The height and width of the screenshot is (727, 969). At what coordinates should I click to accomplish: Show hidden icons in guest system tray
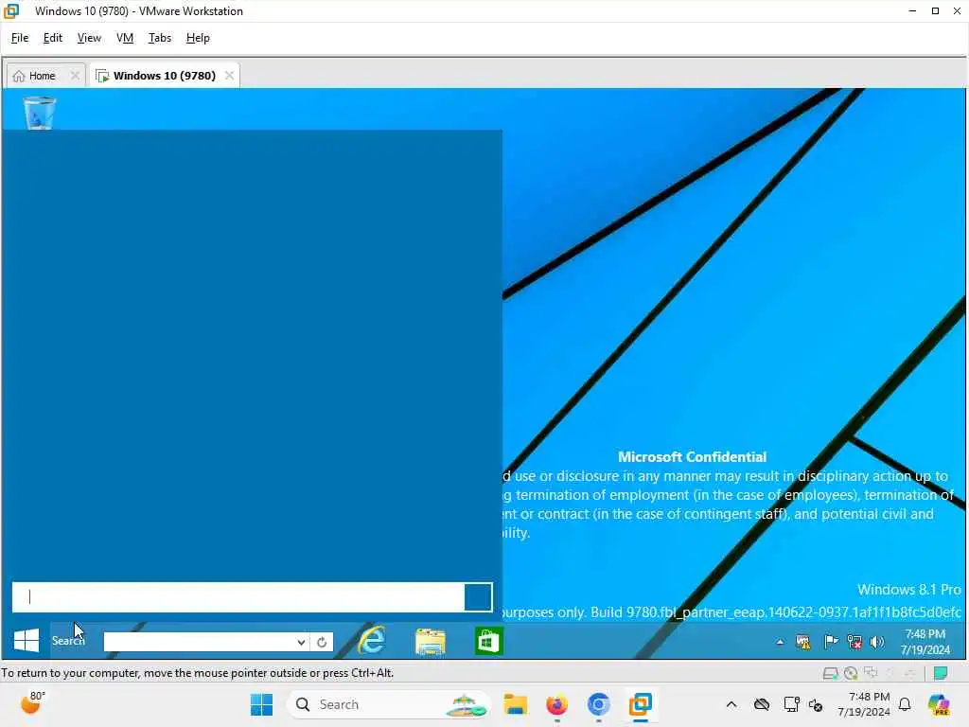[780, 643]
